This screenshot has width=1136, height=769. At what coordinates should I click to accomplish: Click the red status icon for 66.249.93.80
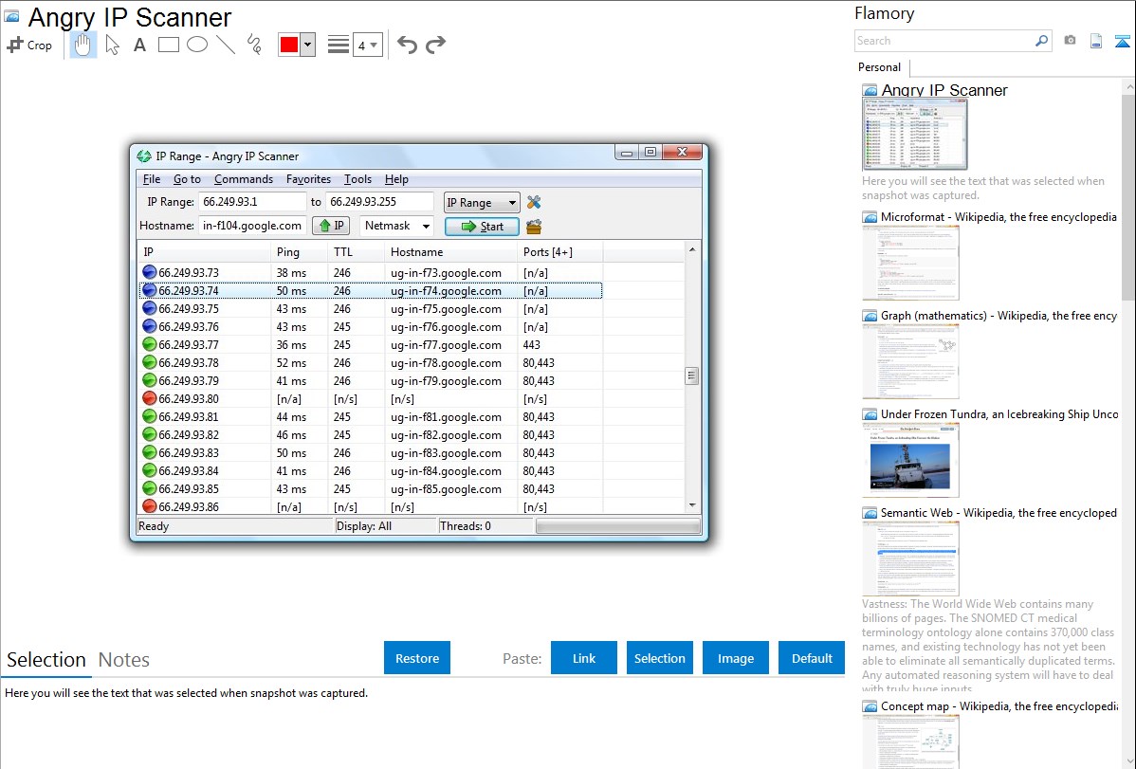[x=149, y=398]
